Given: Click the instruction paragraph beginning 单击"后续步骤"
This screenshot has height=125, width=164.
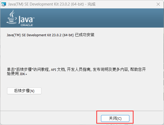Looking at the screenshot, I should click(76, 71).
